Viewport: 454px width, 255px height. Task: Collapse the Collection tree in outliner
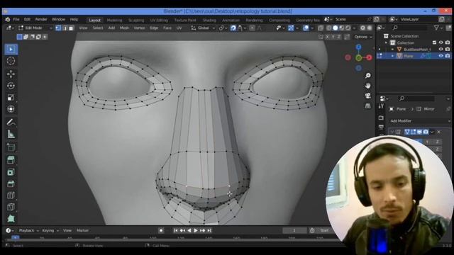pos(386,42)
